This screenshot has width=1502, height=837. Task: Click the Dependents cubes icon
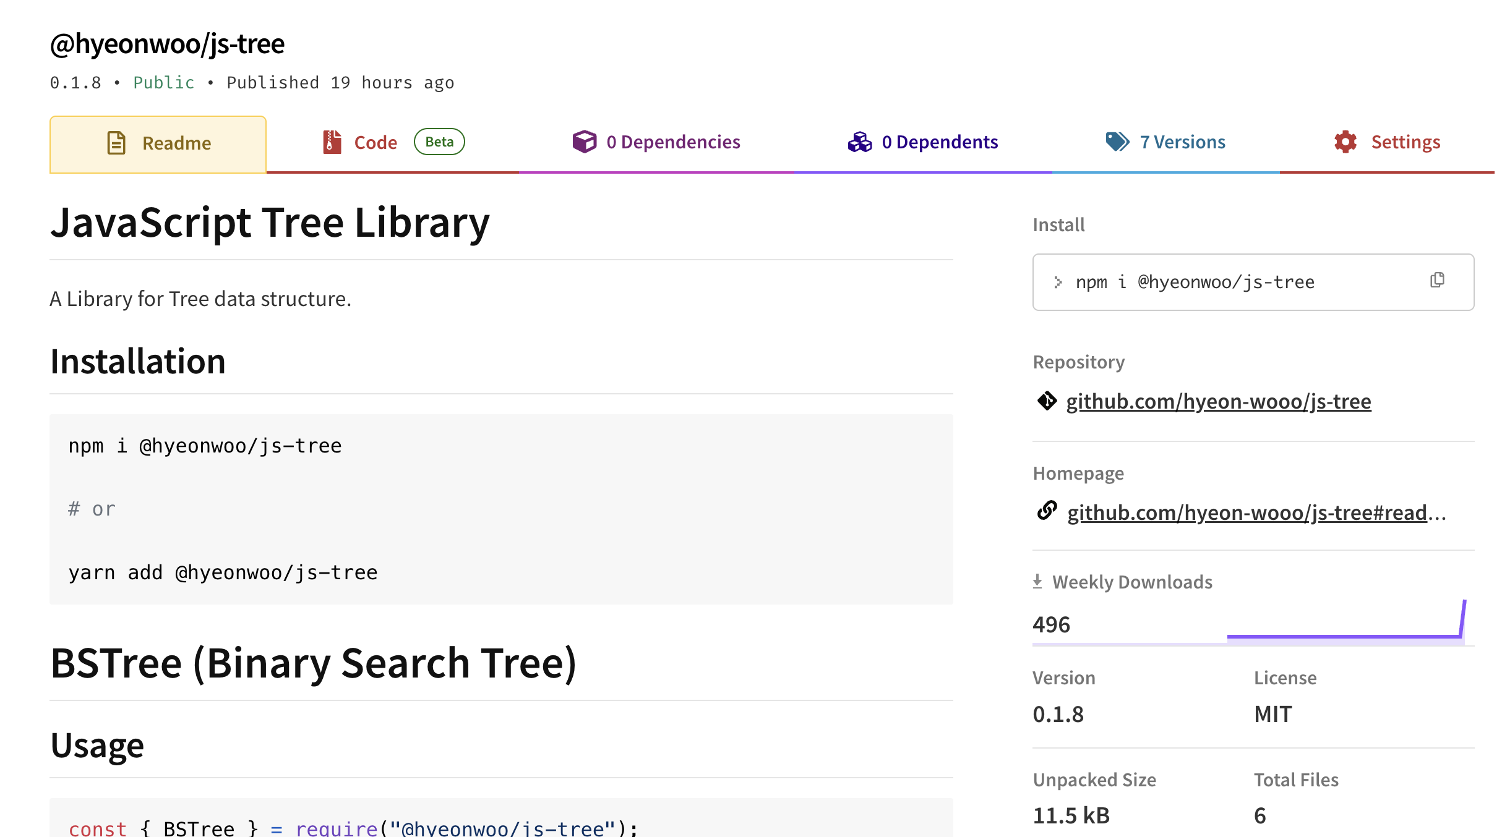click(860, 142)
